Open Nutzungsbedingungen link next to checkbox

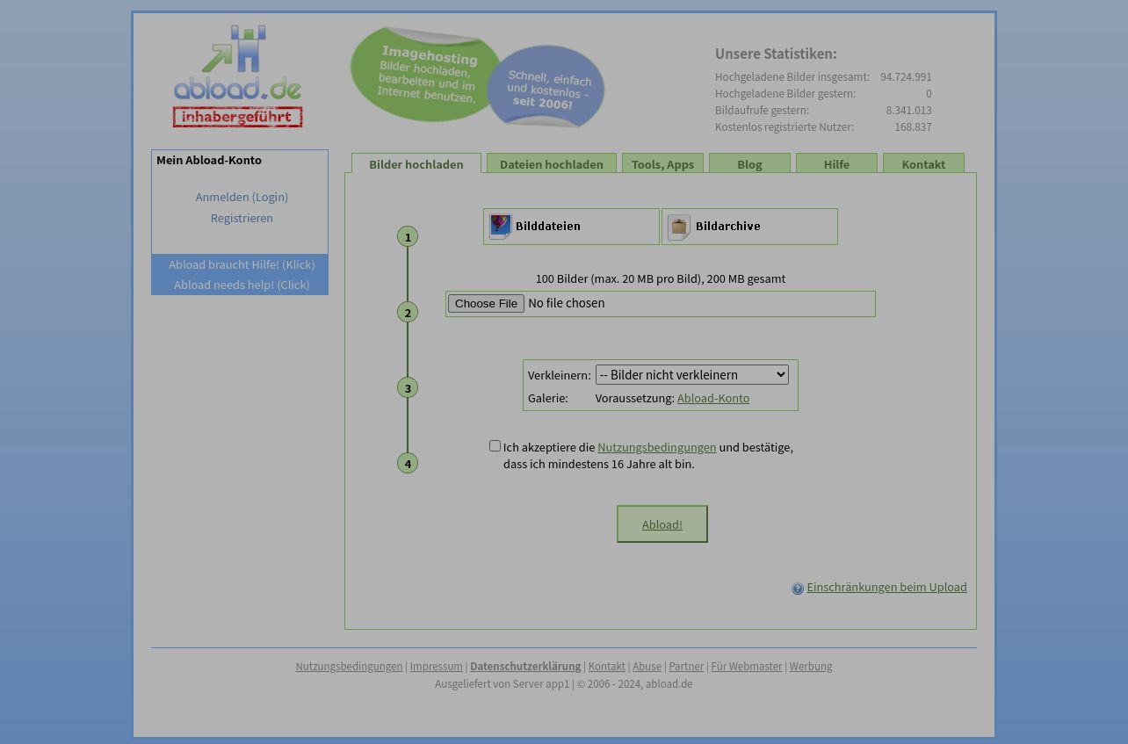pyautogui.click(x=657, y=447)
